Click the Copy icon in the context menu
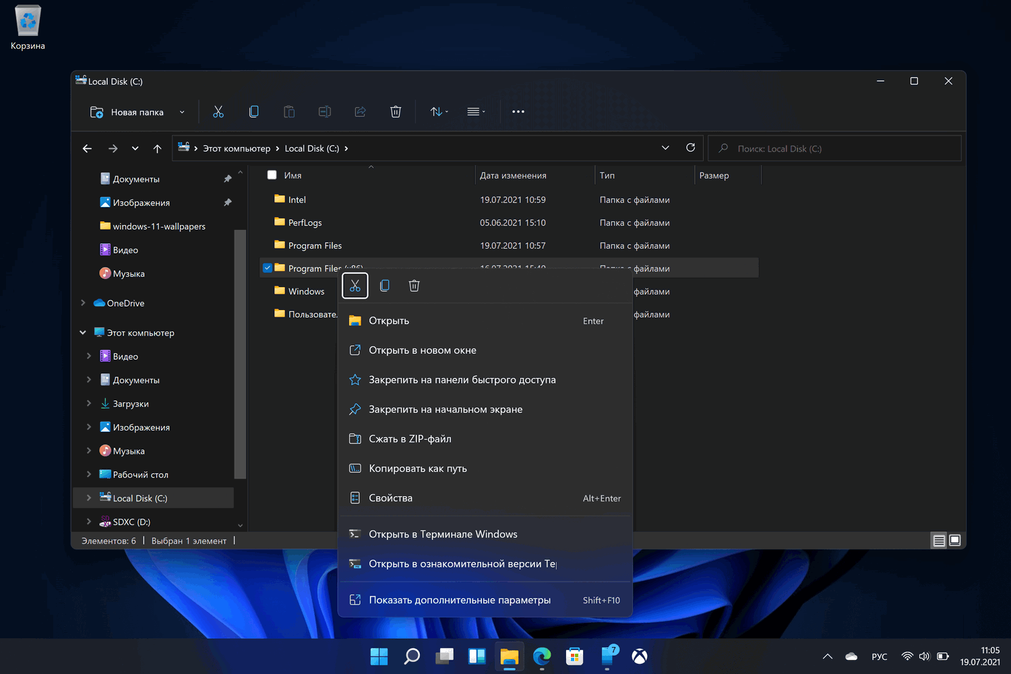This screenshot has height=674, width=1011. click(x=385, y=286)
